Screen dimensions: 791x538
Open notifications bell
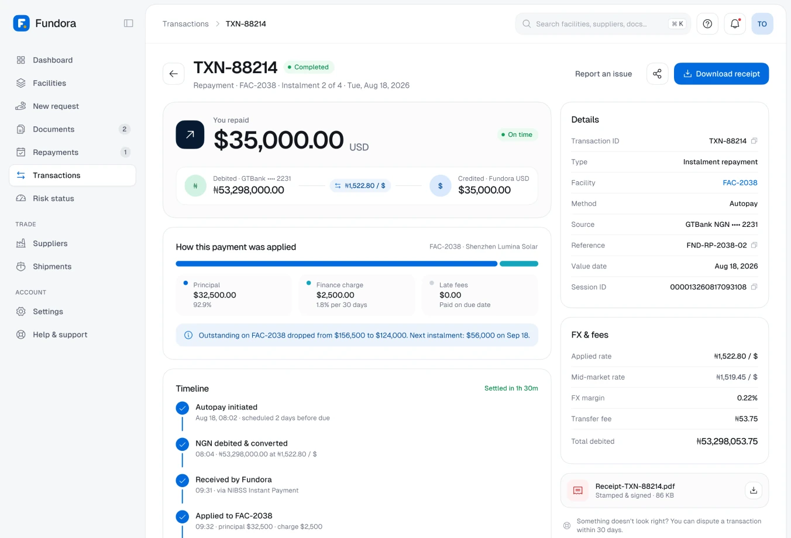(x=735, y=24)
